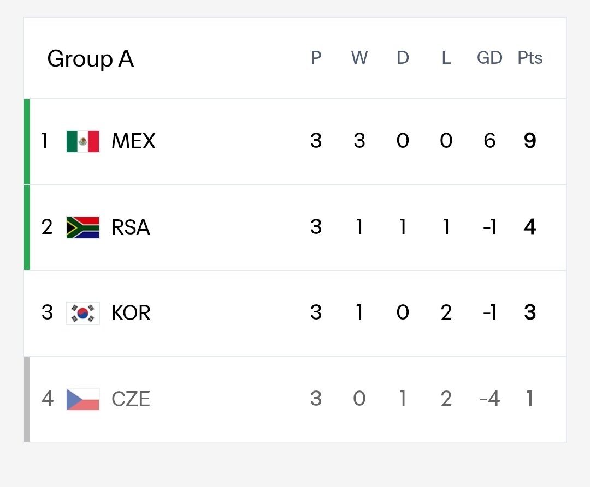Click South Korea's 3 points value
Screen dimensions: 590x487
click(530, 312)
